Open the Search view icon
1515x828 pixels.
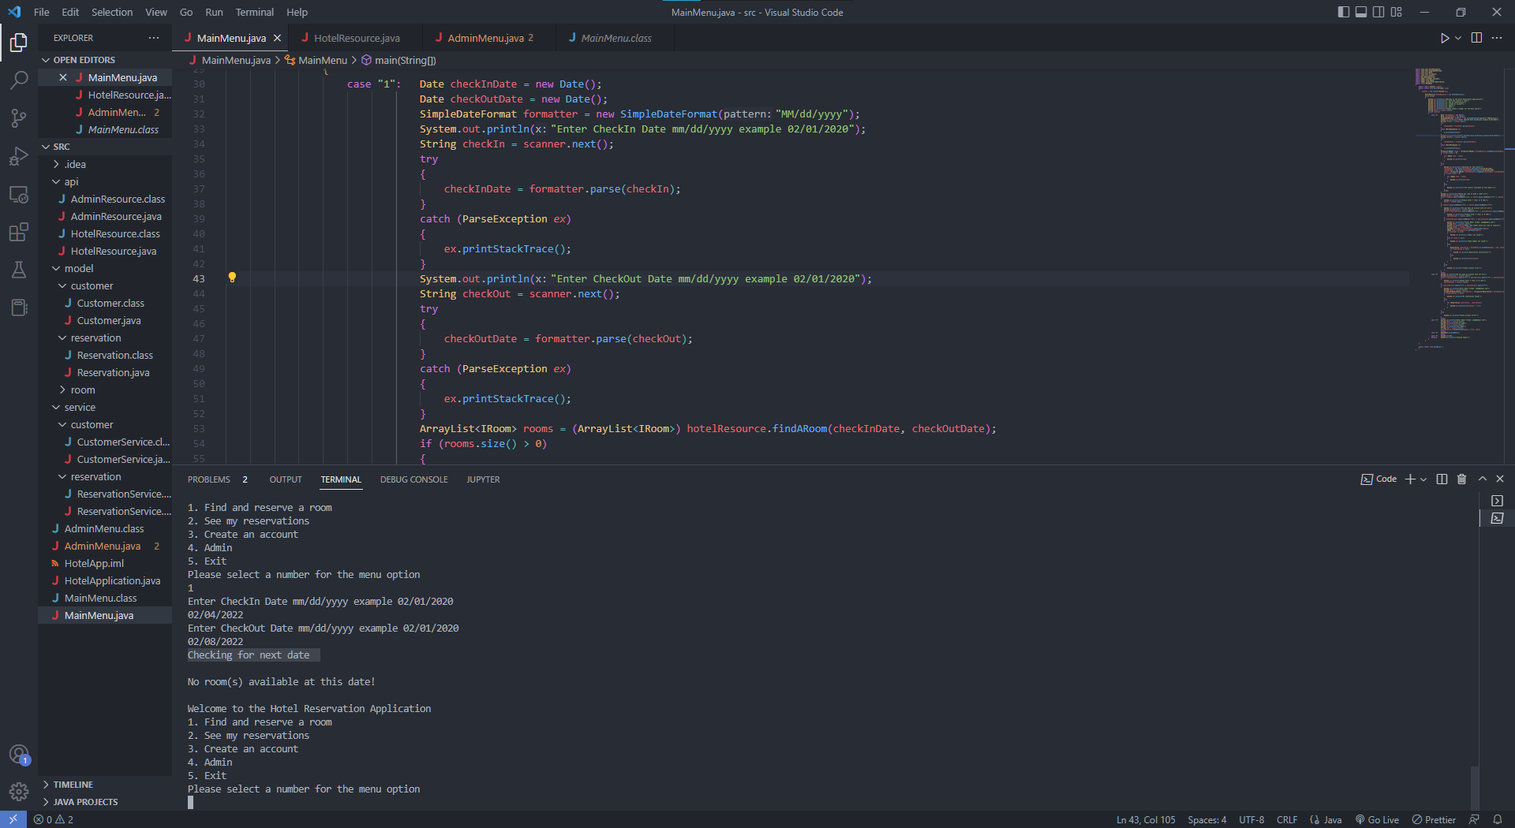click(x=19, y=80)
